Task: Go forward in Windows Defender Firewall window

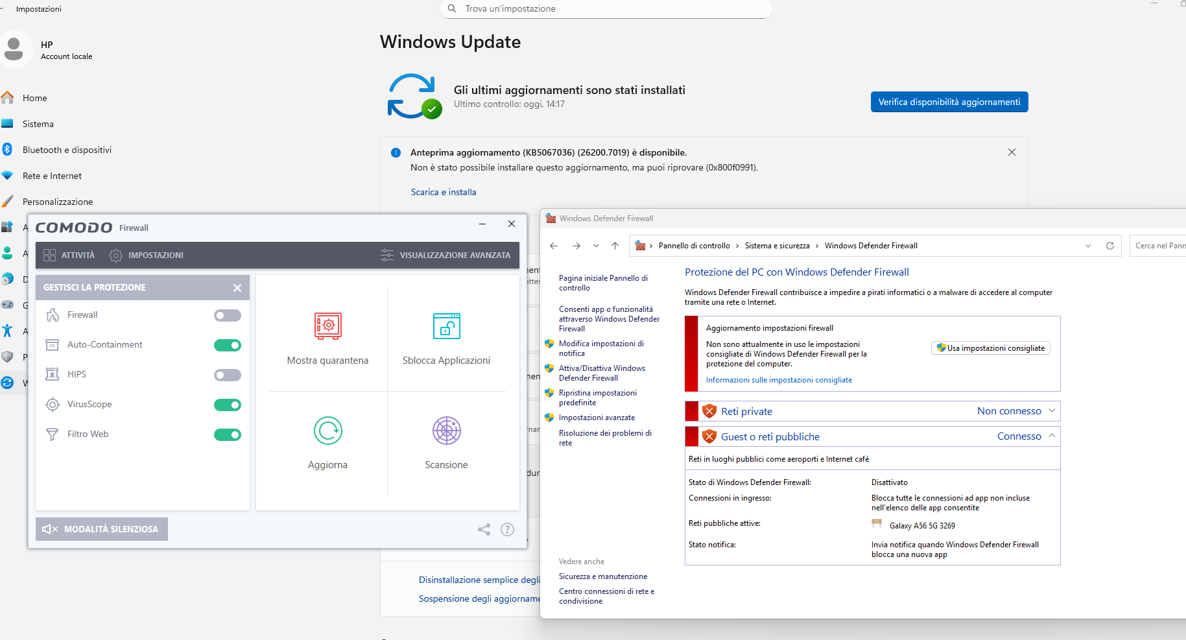Action: coord(576,246)
